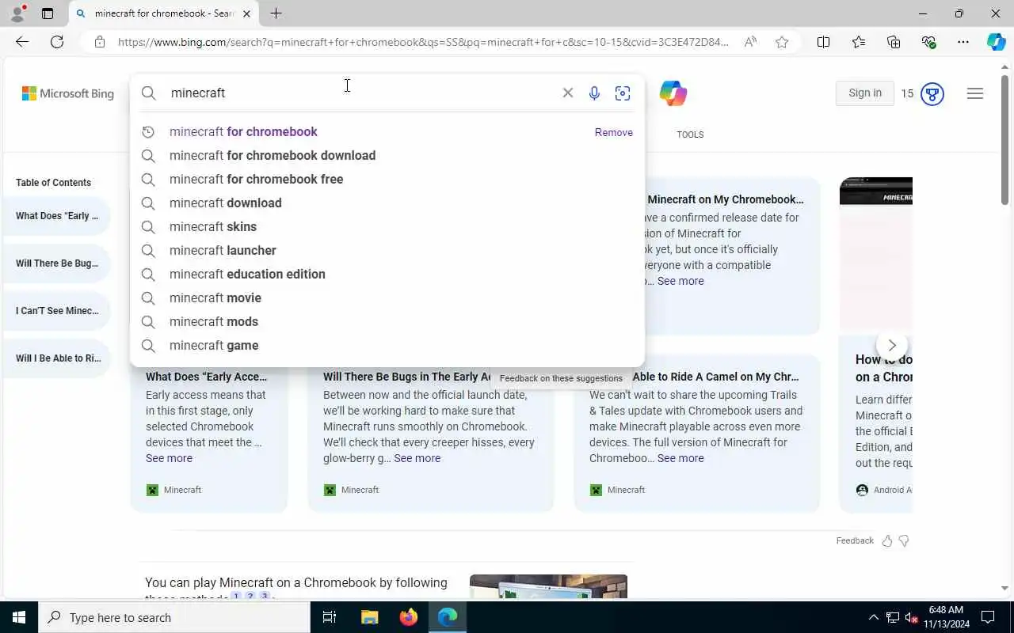Open visual search camera icon

point(623,93)
